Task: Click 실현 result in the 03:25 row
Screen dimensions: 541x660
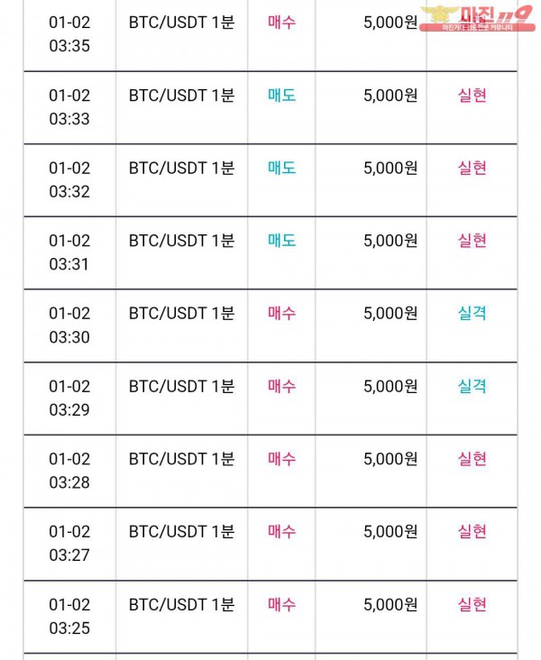Action: [x=472, y=604]
